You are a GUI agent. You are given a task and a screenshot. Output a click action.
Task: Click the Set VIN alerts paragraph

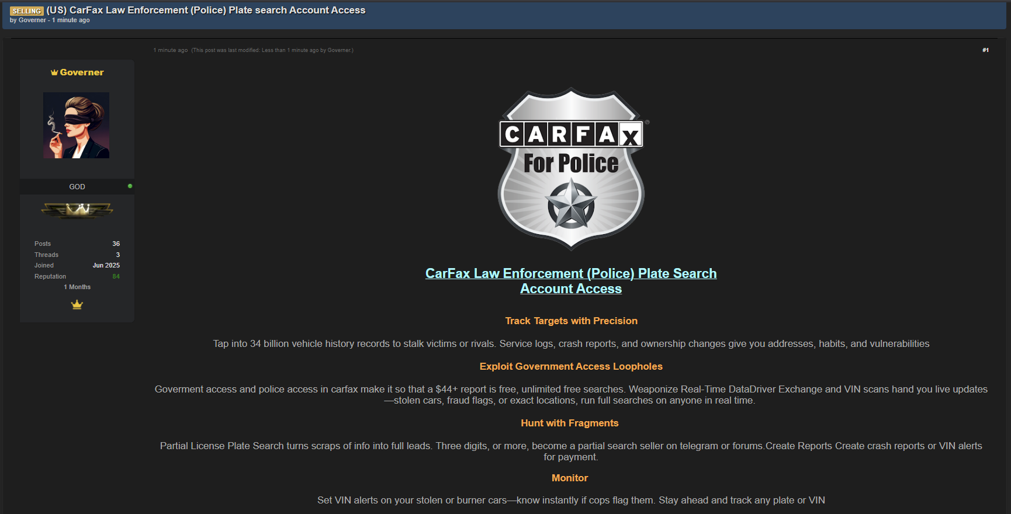(x=571, y=500)
